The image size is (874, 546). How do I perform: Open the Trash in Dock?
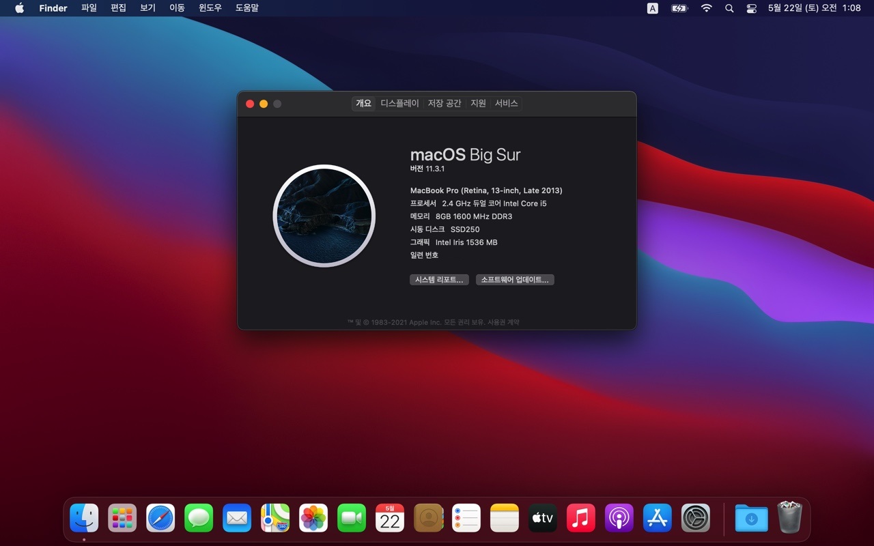790,517
